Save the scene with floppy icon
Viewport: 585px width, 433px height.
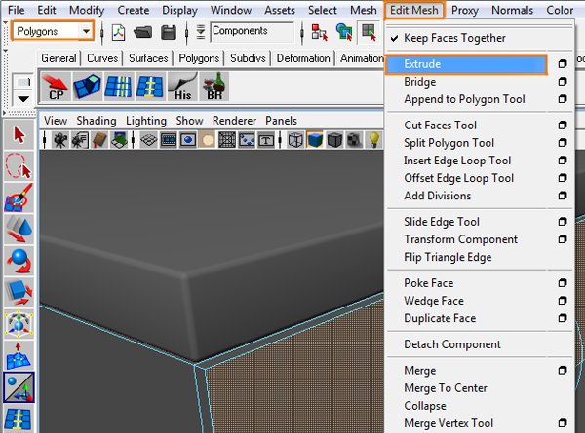[x=169, y=32]
